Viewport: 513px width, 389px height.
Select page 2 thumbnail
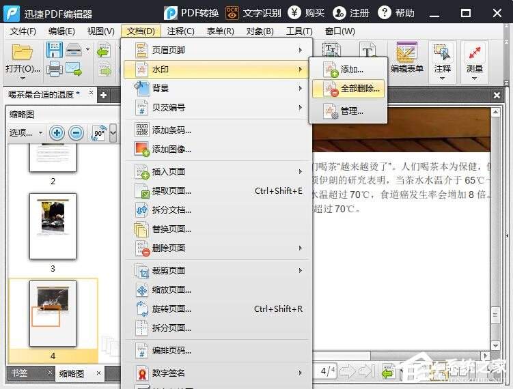tap(53, 158)
